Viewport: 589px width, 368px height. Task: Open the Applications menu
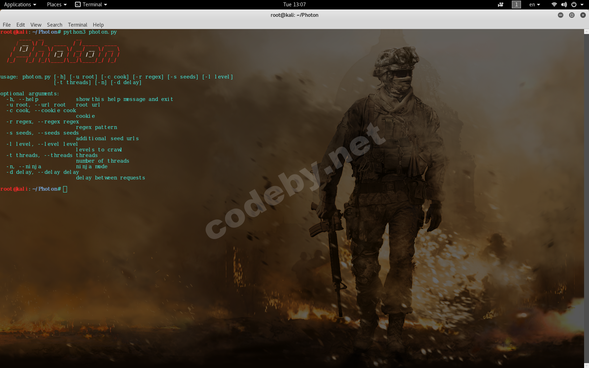click(20, 5)
